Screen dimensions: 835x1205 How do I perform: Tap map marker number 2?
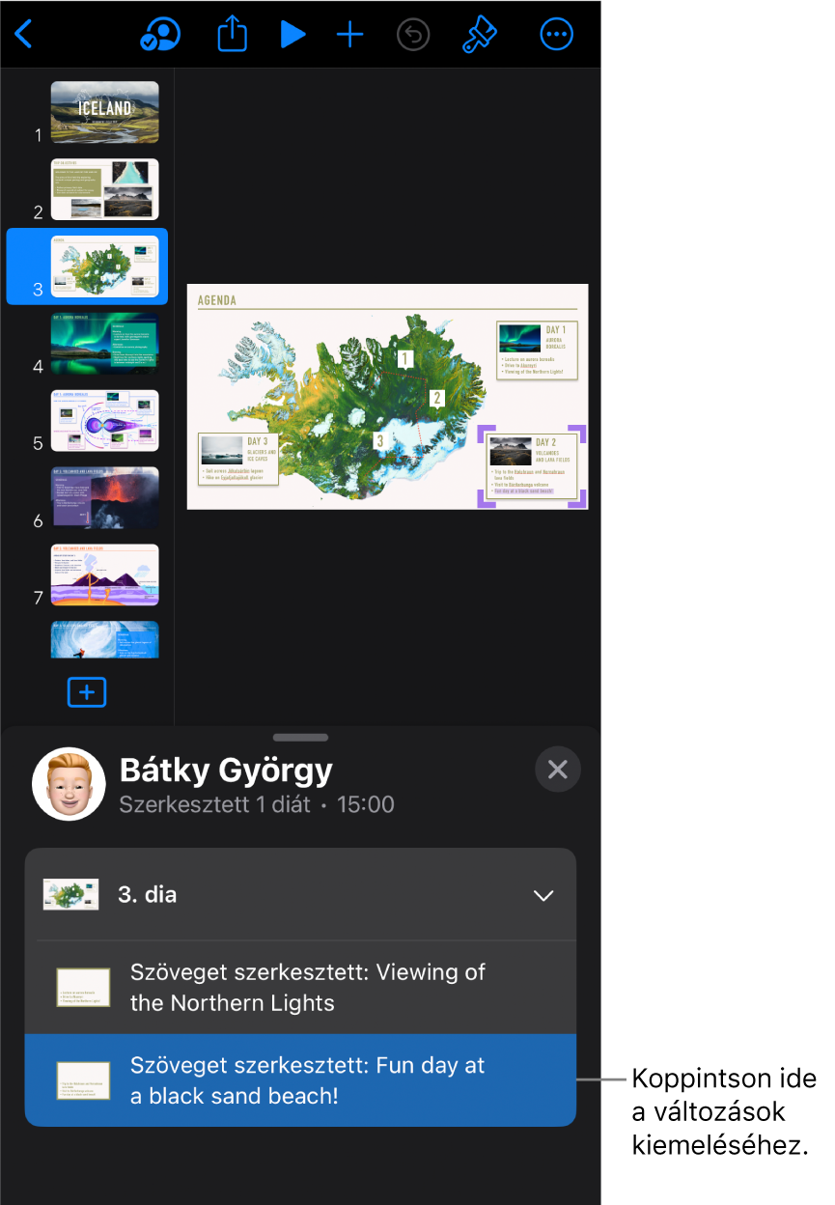click(x=436, y=397)
